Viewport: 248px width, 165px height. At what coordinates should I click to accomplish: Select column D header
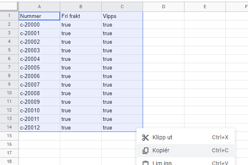point(164,7)
